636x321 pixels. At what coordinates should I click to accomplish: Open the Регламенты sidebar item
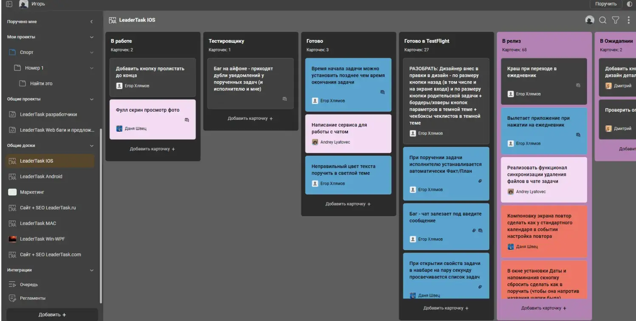coord(32,298)
